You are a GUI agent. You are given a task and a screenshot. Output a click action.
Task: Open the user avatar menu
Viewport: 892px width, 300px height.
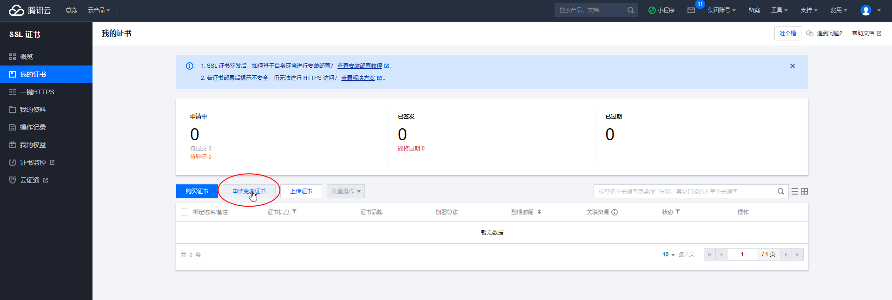tap(866, 10)
